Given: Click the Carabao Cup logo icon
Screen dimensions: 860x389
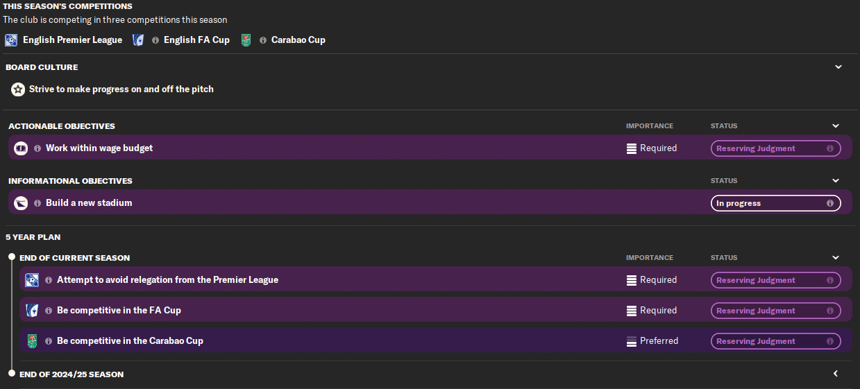Looking at the screenshot, I should 246,40.
